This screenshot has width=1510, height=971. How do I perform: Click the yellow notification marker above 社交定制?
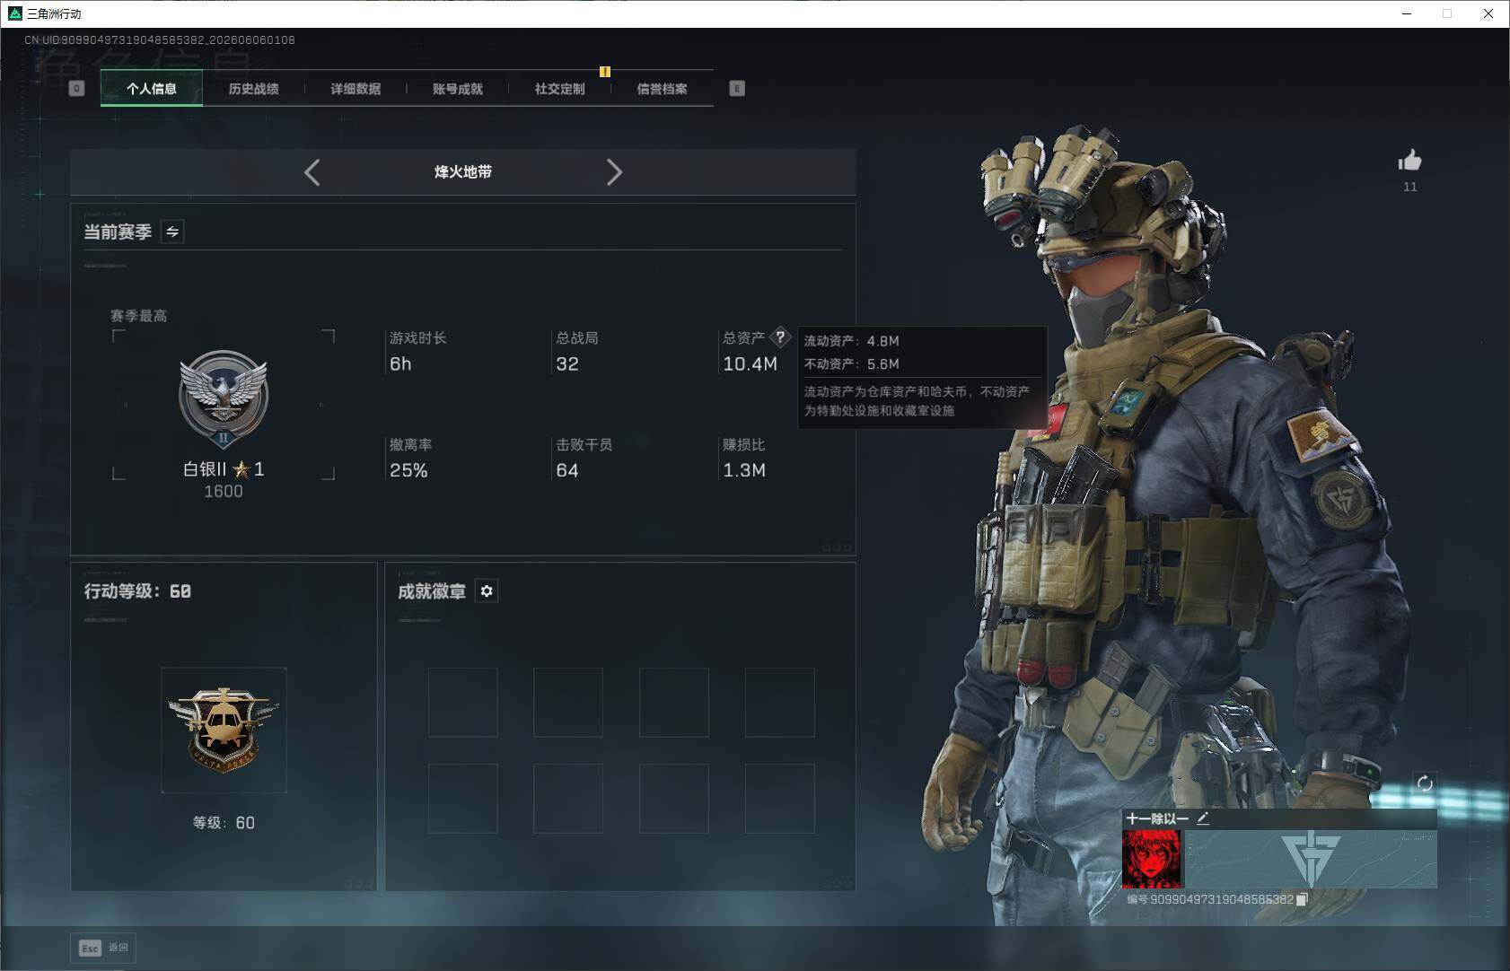click(x=605, y=72)
